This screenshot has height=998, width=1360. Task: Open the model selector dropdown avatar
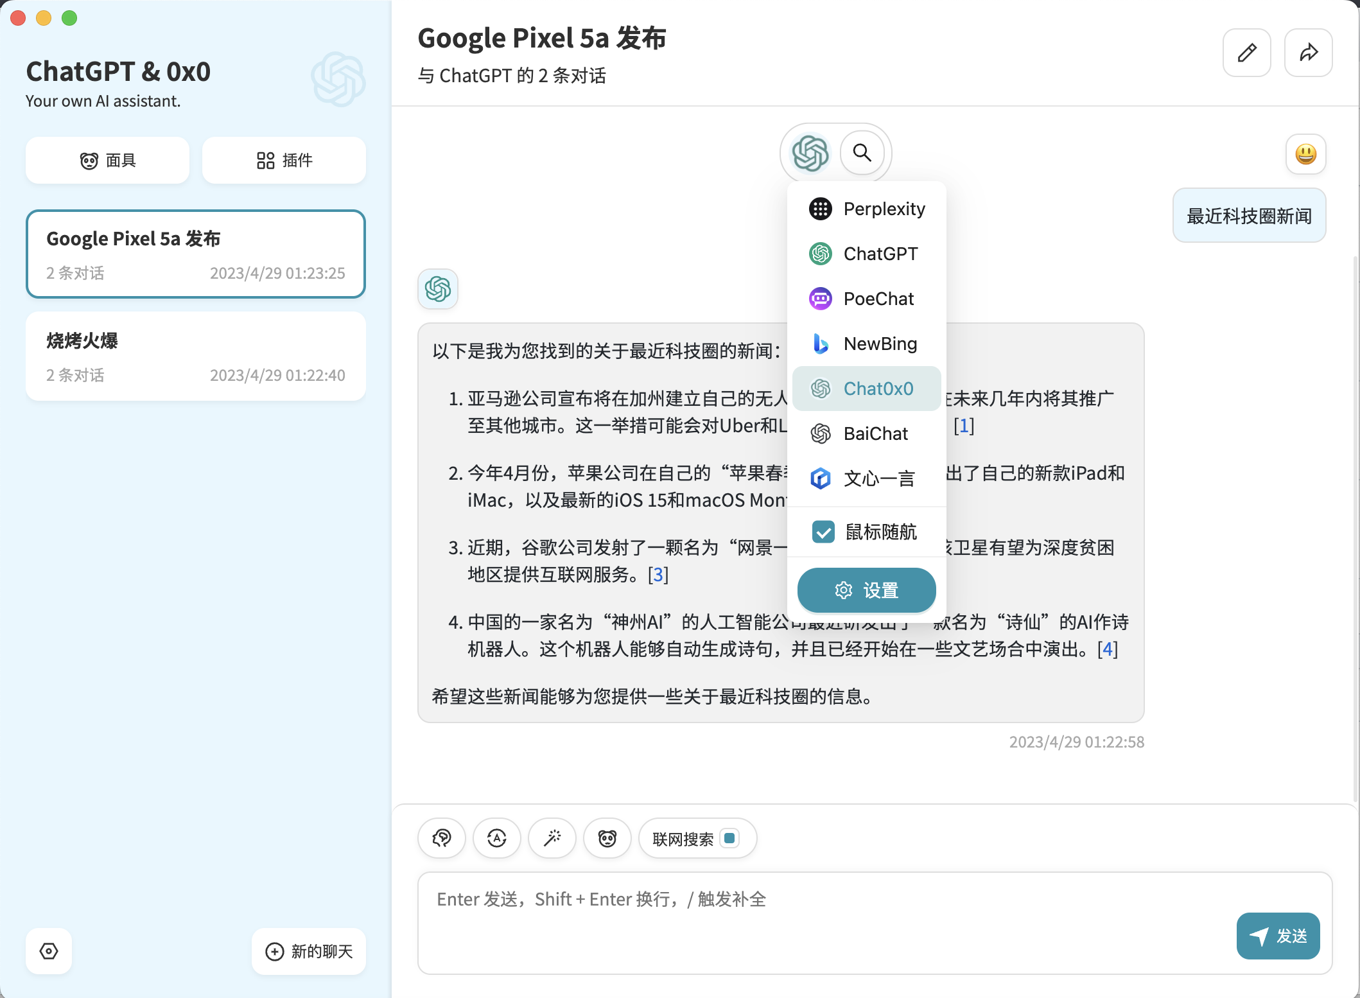point(810,153)
